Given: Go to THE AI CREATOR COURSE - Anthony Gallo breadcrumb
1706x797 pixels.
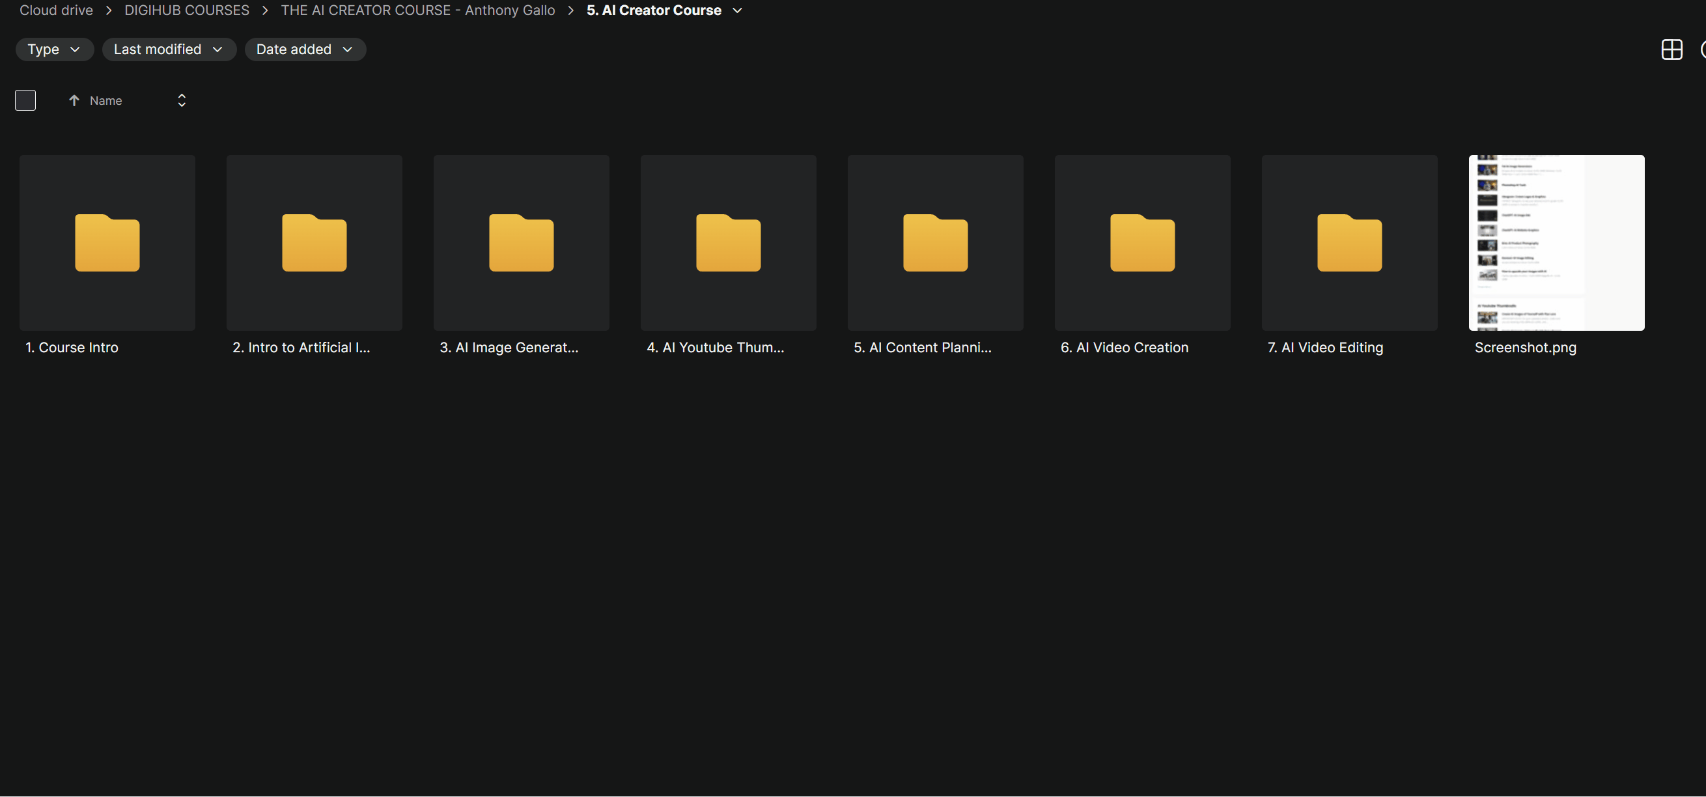Looking at the screenshot, I should [x=418, y=10].
